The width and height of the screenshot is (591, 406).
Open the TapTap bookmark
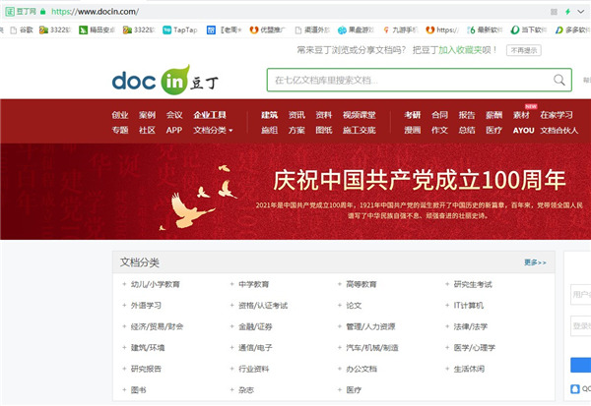click(x=180, y=29)
